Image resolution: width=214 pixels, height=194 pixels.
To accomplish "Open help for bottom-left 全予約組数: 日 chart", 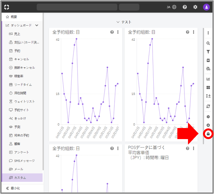I will click(x=112, y=148).
